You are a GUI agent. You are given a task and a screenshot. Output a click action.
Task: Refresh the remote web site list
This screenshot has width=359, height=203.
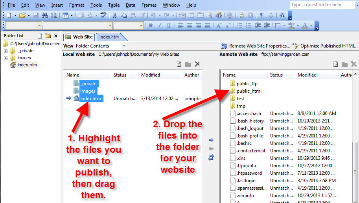coord(335,64)
